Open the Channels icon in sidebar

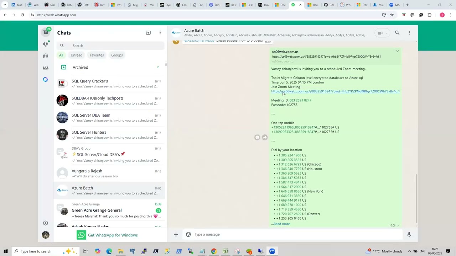pos(46,56)
